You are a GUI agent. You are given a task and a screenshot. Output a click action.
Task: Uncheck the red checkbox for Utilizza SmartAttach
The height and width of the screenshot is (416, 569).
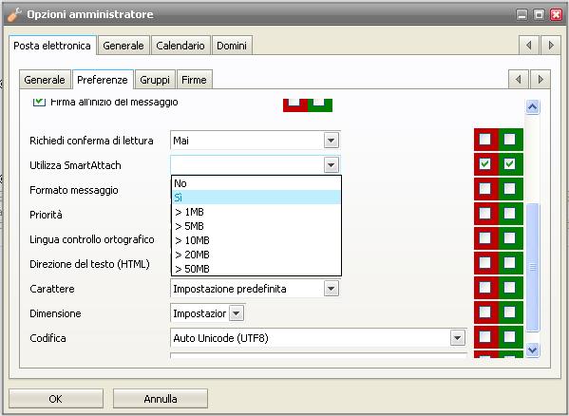coord(484,164)
